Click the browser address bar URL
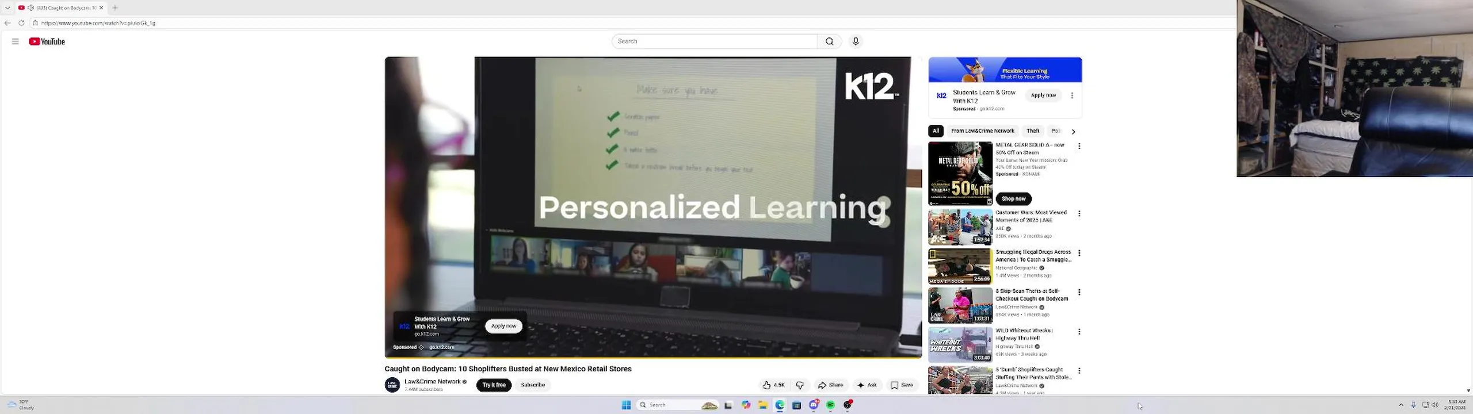1473x414 pixels. pos(98,23)
